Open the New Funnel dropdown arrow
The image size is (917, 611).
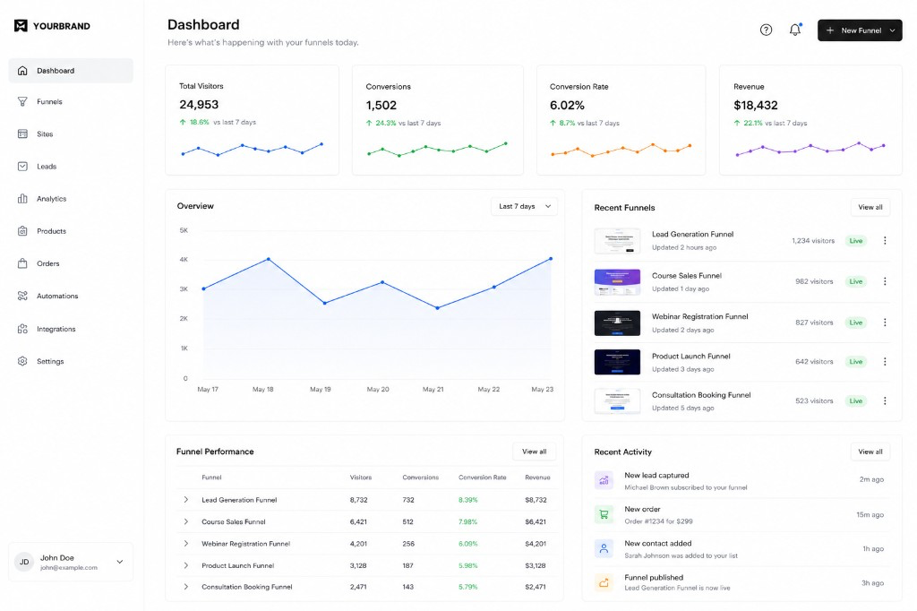tap(893, 30)
